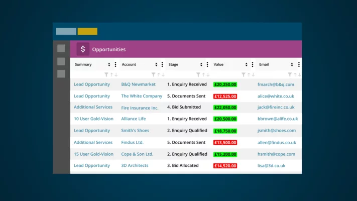This screenshot has height=201, width=357.
Task: Open the 3D Architects account
Action: tap(135, 165)
